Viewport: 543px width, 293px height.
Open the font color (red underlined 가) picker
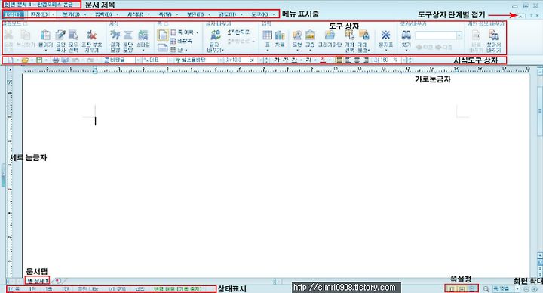(323, 60)
